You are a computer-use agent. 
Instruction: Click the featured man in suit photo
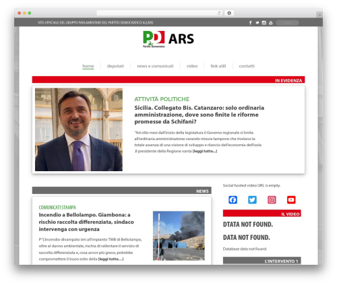pyautogui.click(x=79, y=129)
